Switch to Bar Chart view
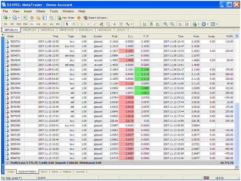Image resolution: width=241 pixels, height=181 pixels. (145, 24)
